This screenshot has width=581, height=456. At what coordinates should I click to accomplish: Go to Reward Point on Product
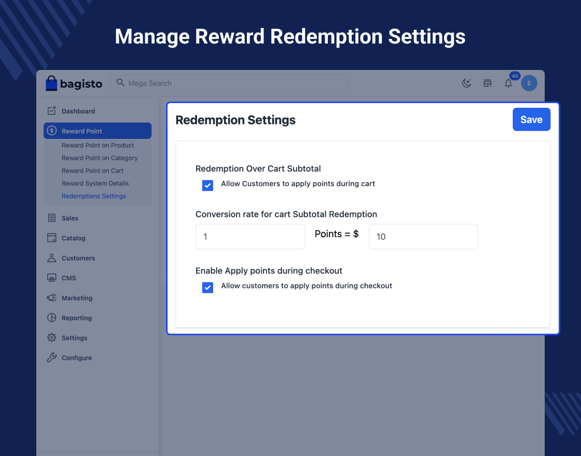point(98,145)
